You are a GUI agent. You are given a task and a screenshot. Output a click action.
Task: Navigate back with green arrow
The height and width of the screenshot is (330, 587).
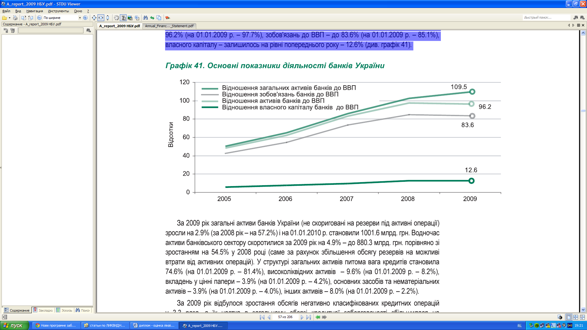click(318, 317)
